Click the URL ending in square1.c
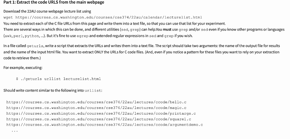The width and height of the screenshot is (290, 139). pyautogui.click(x=99, y=119)
